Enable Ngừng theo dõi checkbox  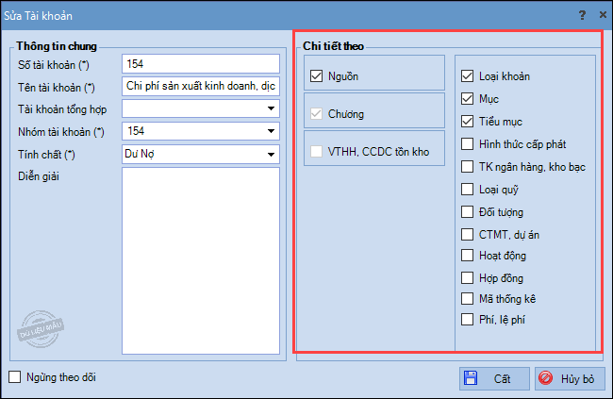click(x=15, y=377)
